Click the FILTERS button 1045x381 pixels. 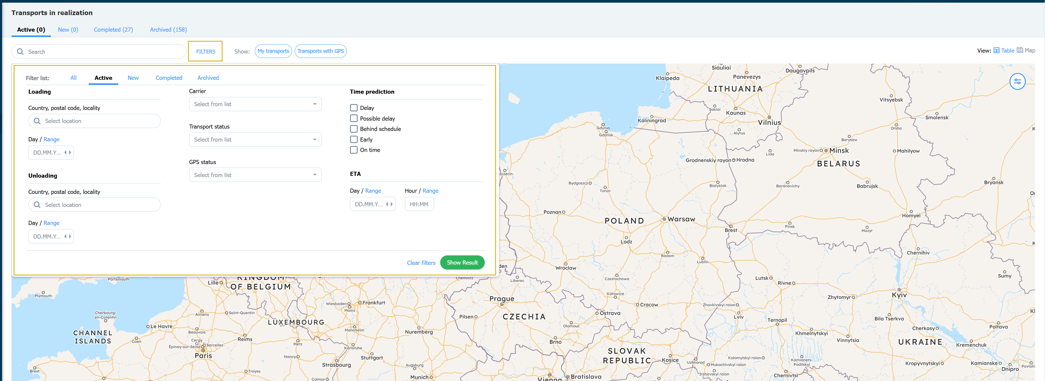(205, 51)
